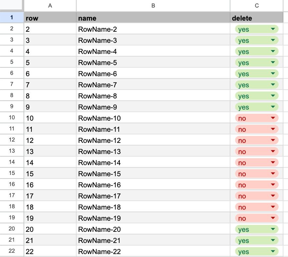
Task: Select row header 21
Action: 12,240
